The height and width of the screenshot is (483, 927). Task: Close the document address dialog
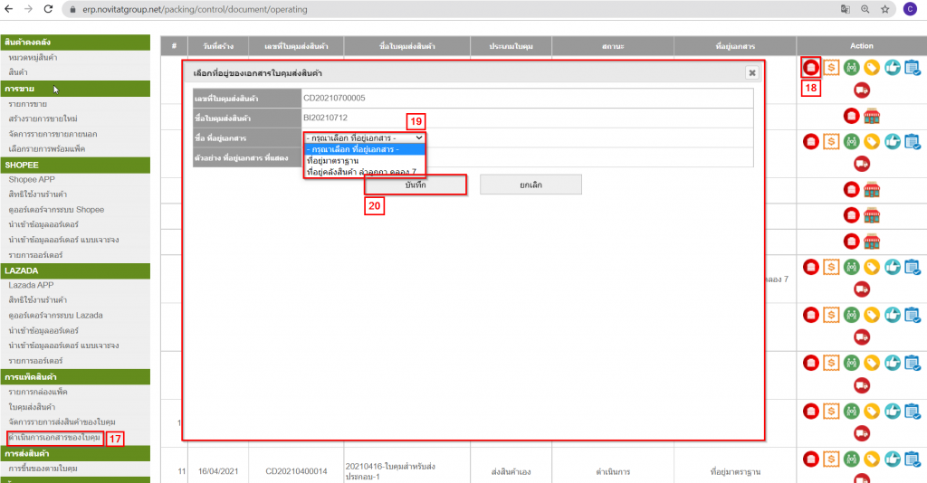point(751,72)
